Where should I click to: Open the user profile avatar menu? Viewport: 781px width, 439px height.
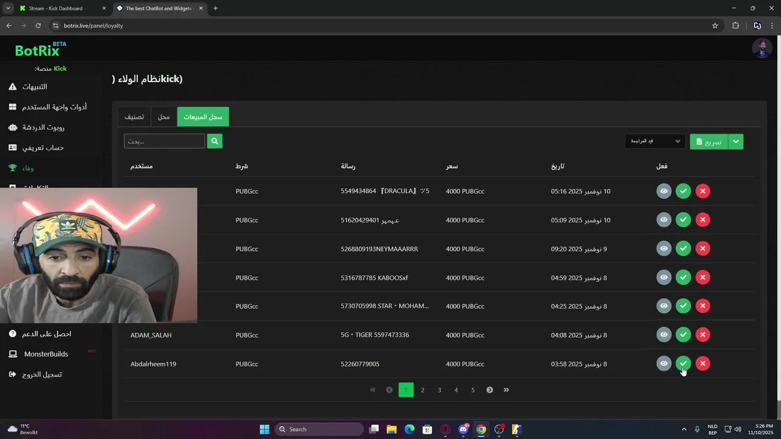pos(761,48)
